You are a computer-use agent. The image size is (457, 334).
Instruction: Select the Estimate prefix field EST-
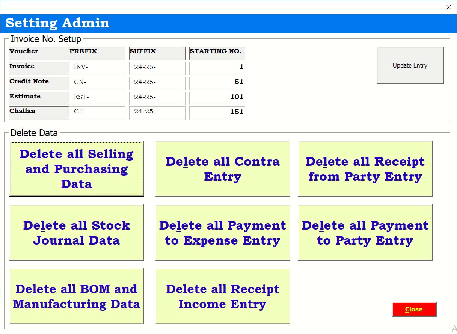point(97,98)
